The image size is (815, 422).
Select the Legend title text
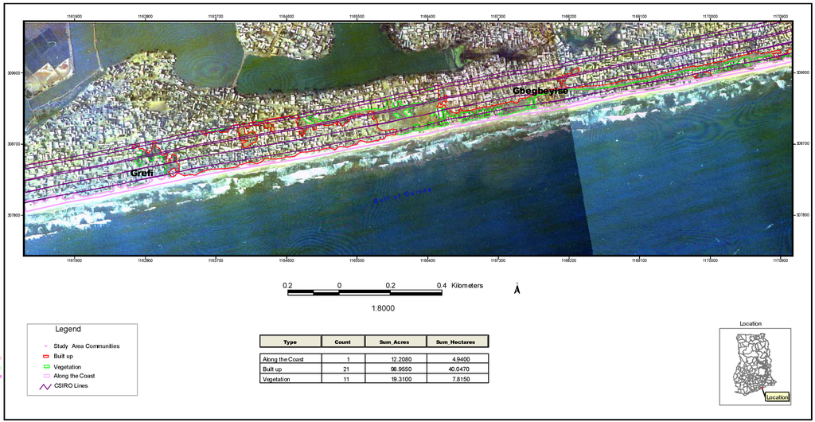click(x=68, y=330)
